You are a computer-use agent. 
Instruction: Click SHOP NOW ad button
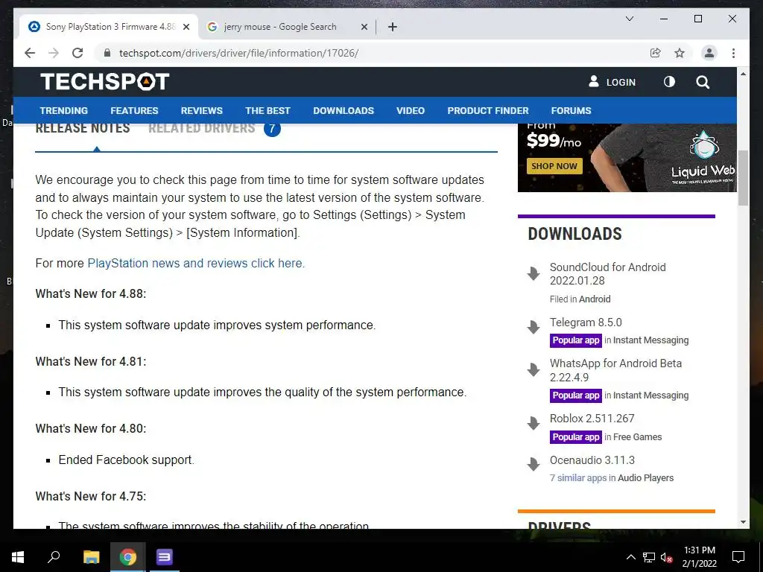tap(554, 166)
